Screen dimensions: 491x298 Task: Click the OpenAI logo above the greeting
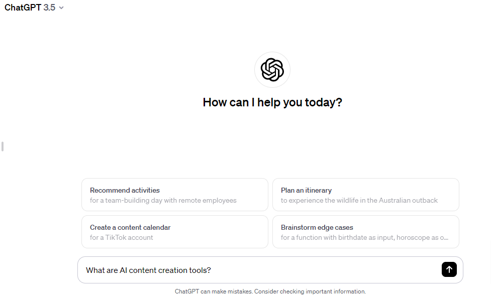pyautogui.click(x=272, y=70)
